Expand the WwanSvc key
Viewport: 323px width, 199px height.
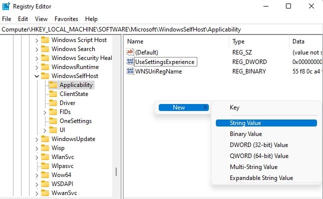click(x=37, y=193)
